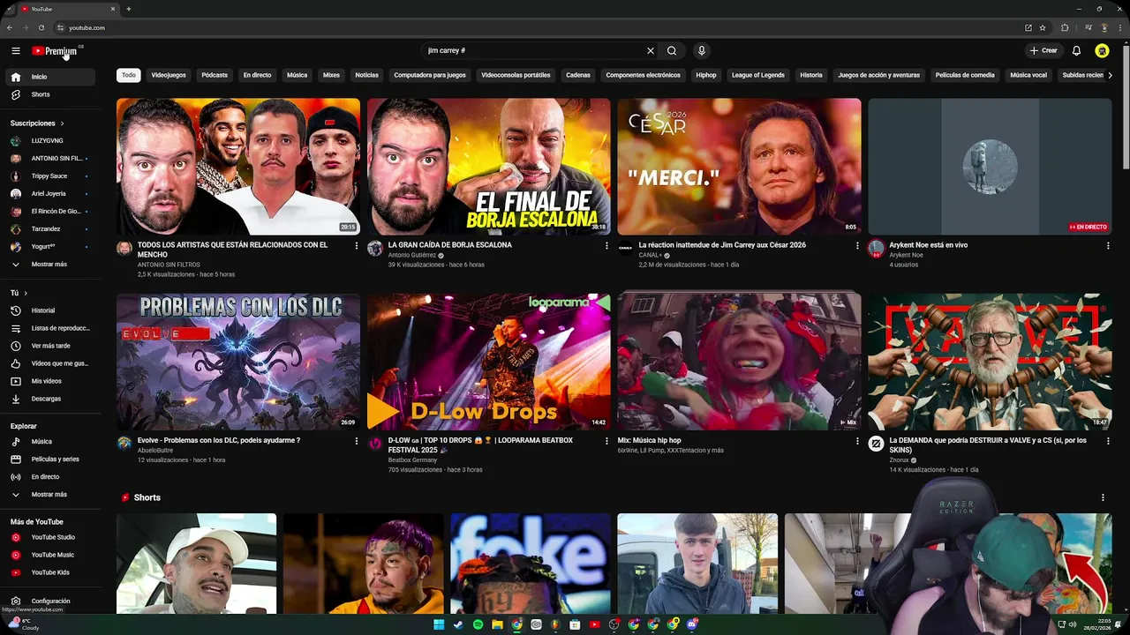
Task: Select the Todo filter chip
Action: point(129,75)
